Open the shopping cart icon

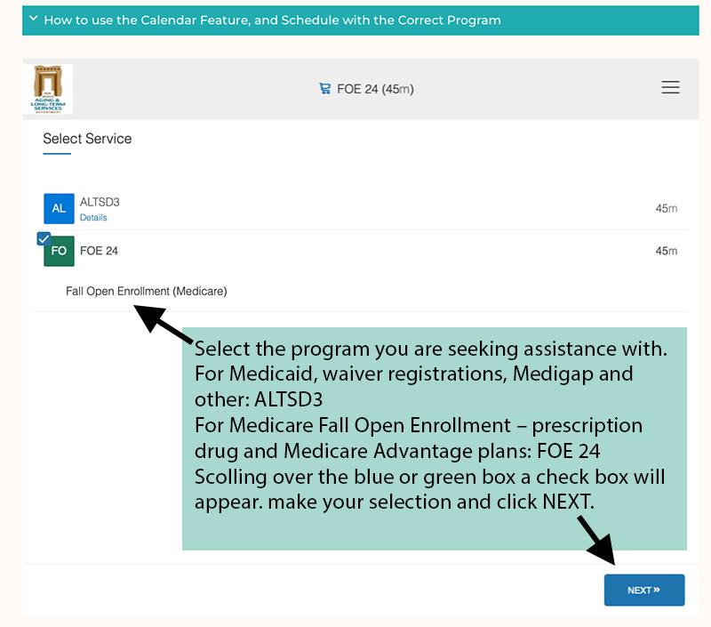click(324, 88)
